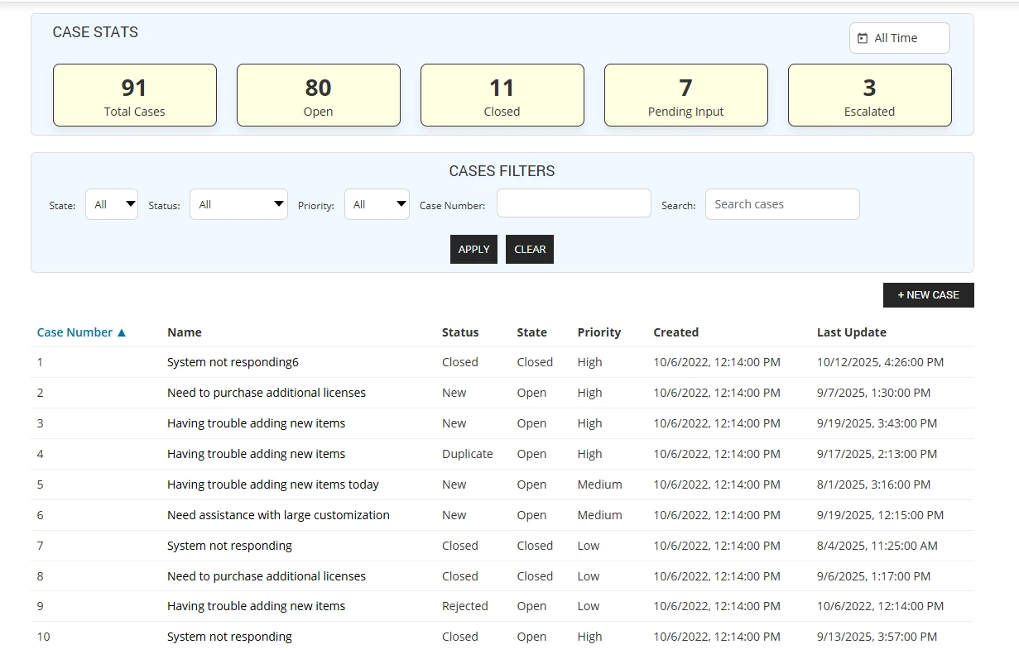The width and height of the screenshot is (1019, 654).
Task: Click the APPLY button
Action: point(473,249)
